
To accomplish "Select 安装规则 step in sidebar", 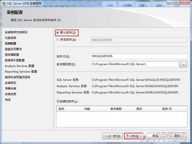I will [10, 83].
